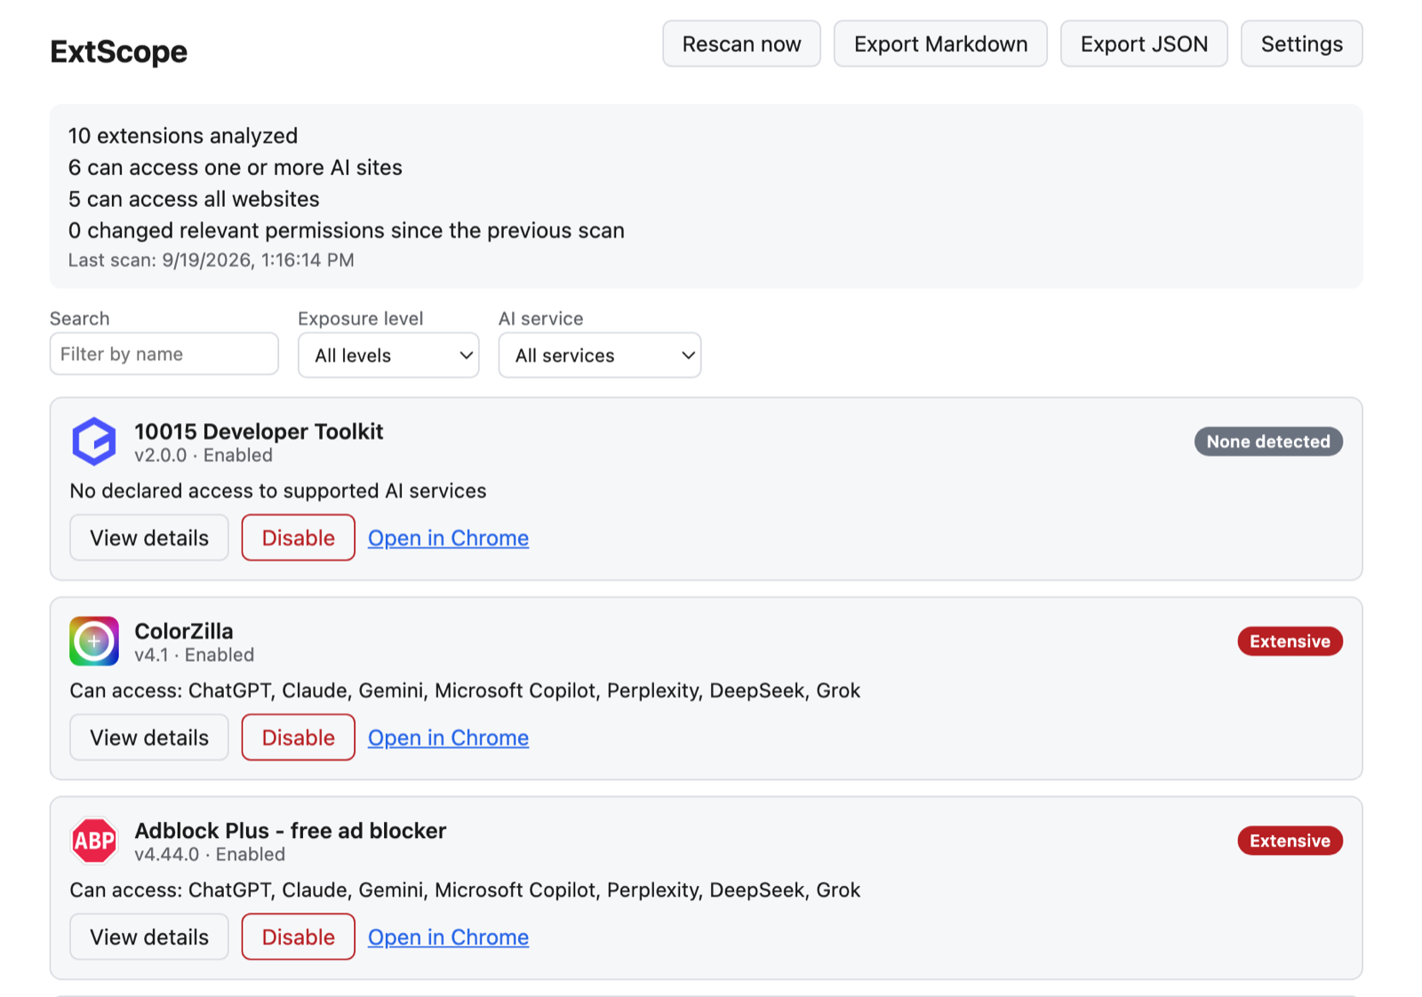1422x997 pixels.
Task: Click the ColorZilla rainbow icon
Action: pyautogui.click(x=94, y=642)
